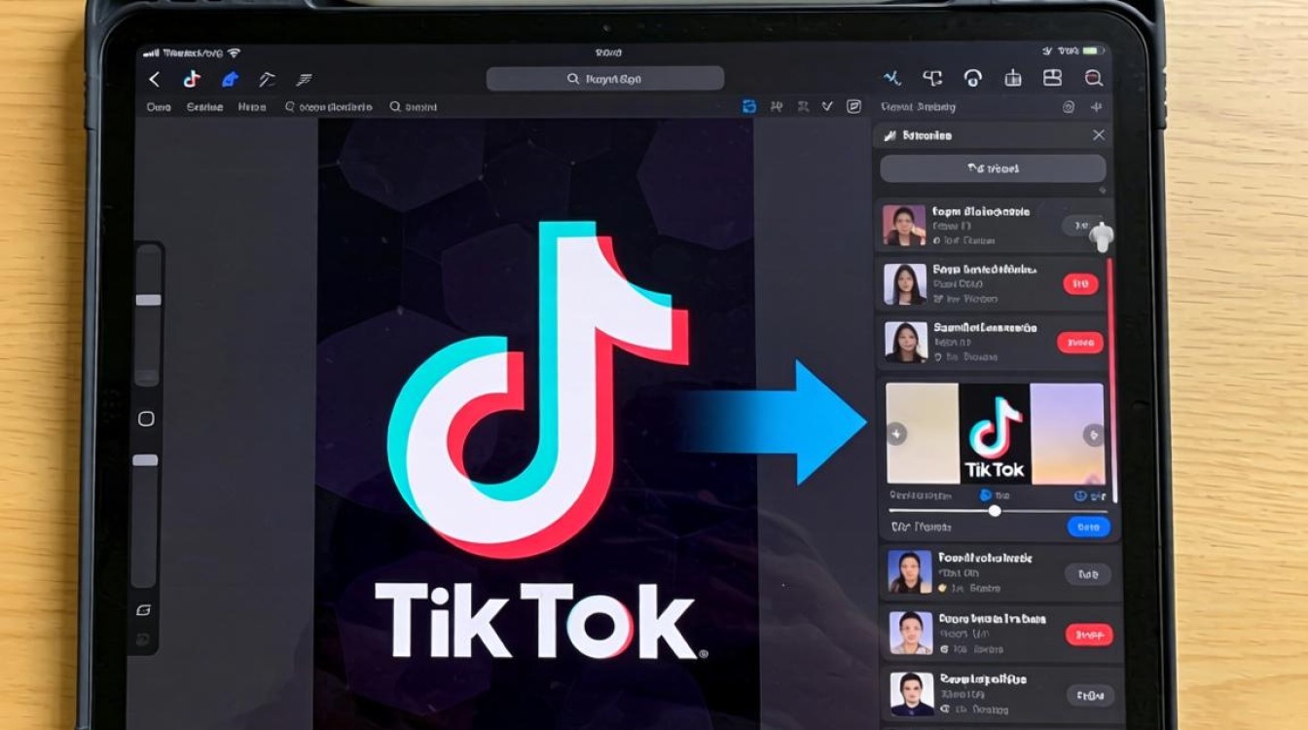Click the square modifier button on the left sidebar
1308x730 pixels.
(146, 419)
